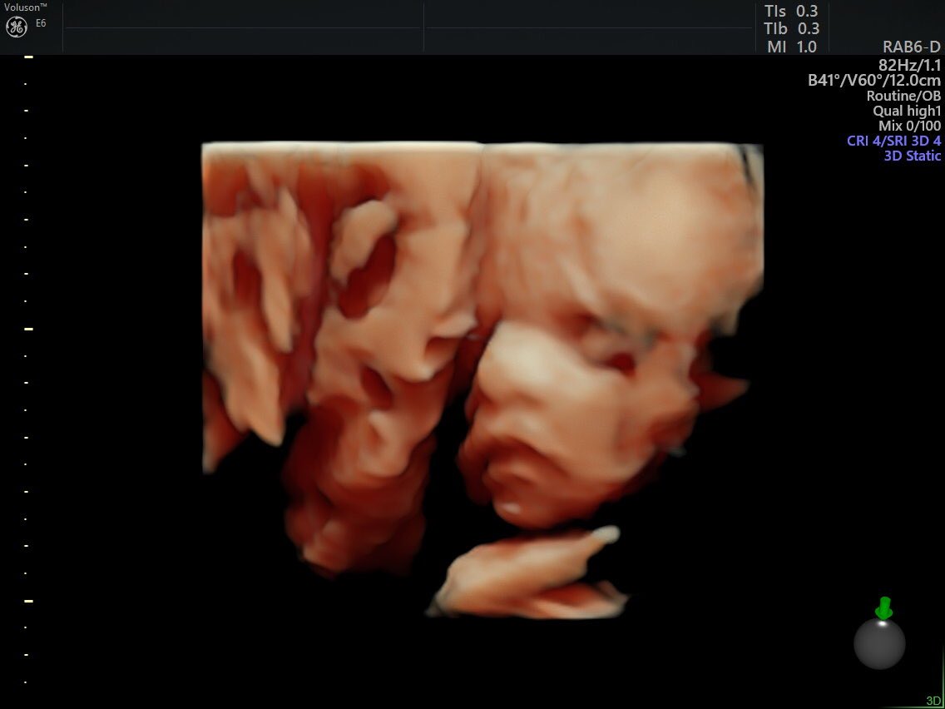
Task: Click the E6 model label
Action: [41, 23]
